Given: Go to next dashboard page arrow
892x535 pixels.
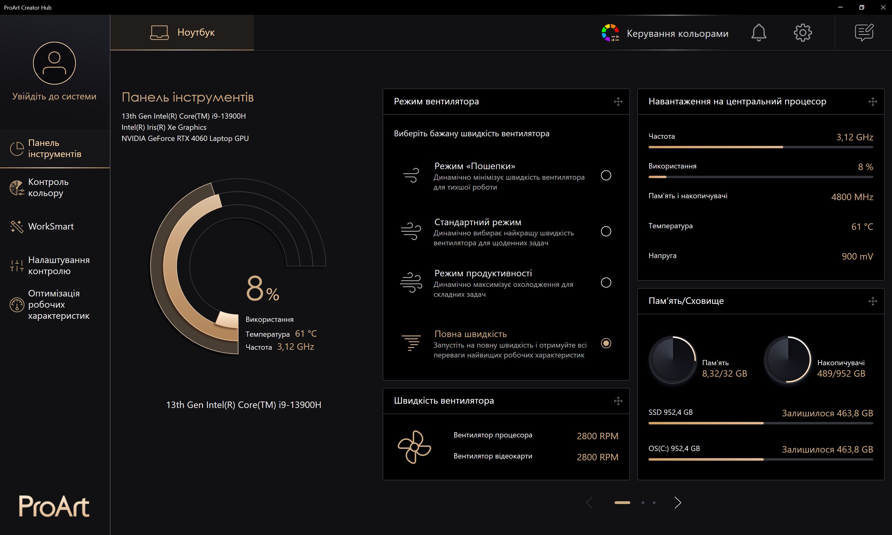Looking at the screenshot, I should [678, 502].
